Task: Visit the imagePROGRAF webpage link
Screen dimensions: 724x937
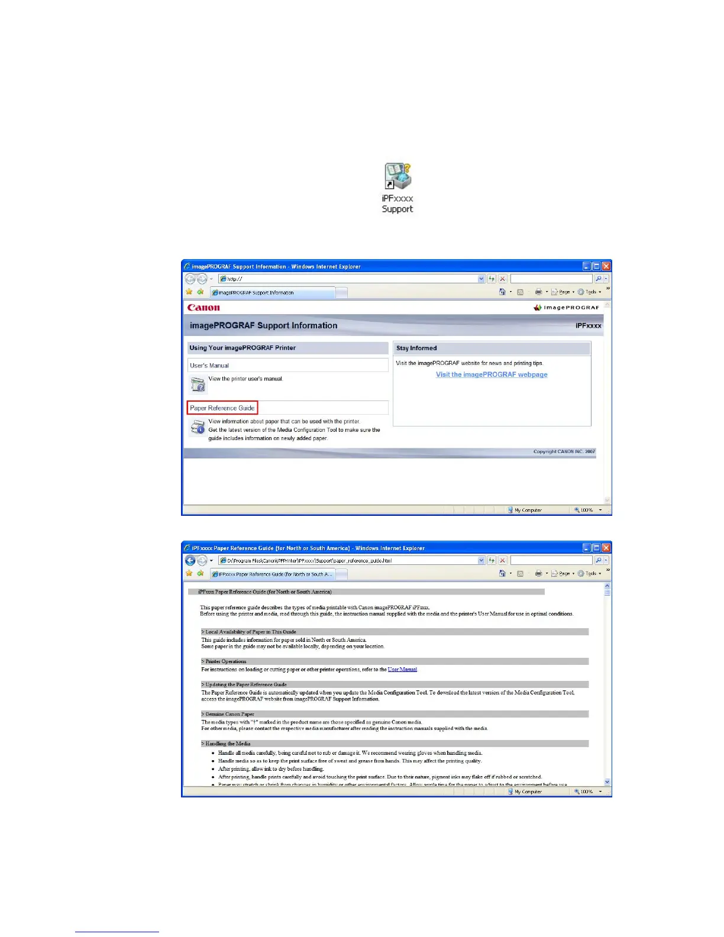Action: coord(492,374)
